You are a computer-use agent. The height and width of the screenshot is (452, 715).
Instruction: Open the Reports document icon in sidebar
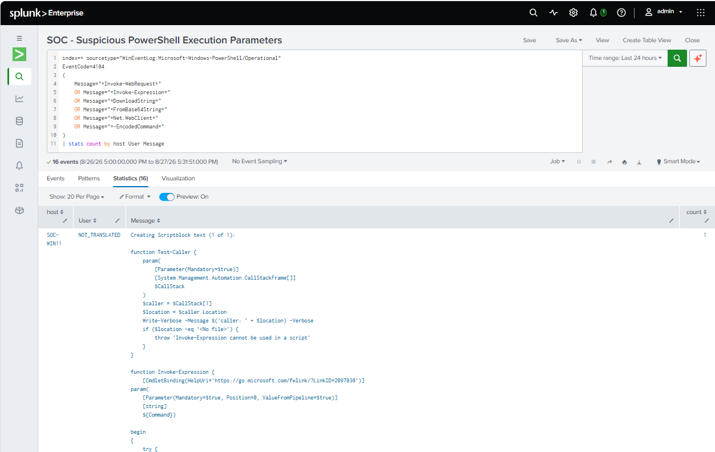(19, 143)
